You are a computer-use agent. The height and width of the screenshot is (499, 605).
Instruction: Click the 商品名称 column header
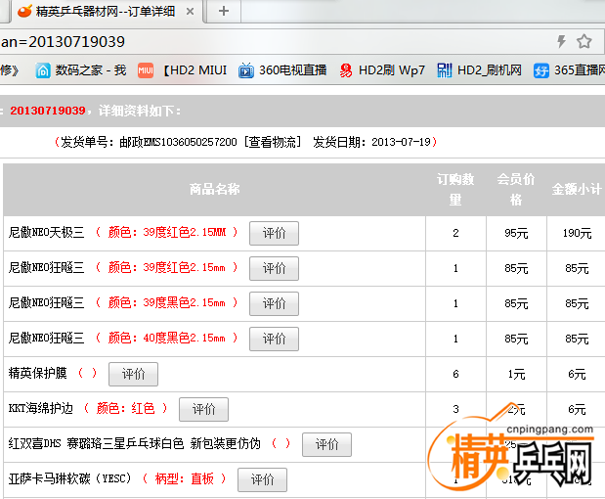pos(214,189)
